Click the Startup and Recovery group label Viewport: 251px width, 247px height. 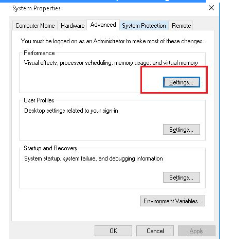[50, 148]
